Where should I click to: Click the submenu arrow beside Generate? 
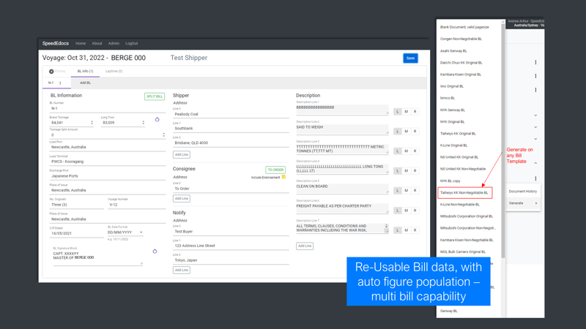click(x=536, y=203)
